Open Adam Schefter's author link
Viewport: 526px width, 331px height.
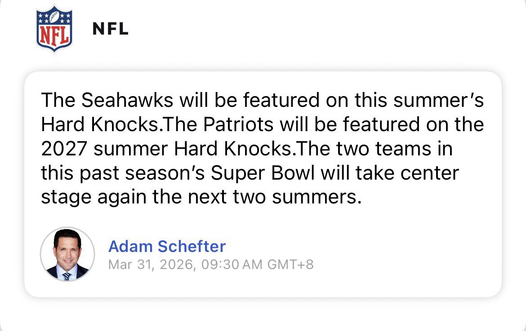pyautogui.click(x=167, y=246)
